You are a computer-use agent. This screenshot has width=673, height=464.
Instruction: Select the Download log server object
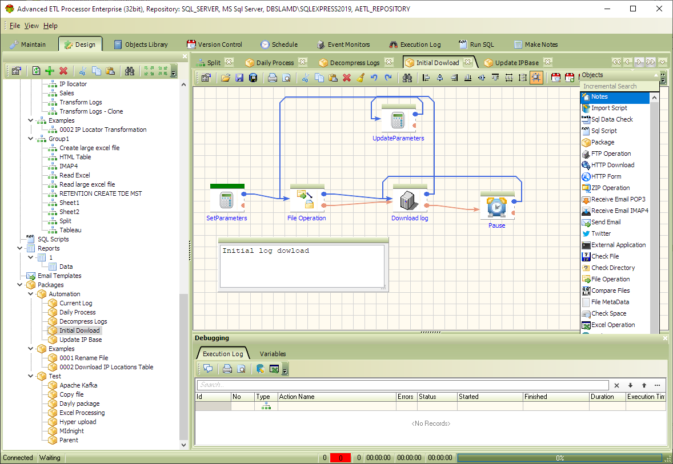click(x=409, y=200)
